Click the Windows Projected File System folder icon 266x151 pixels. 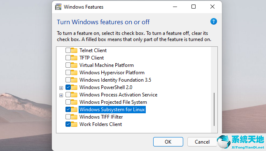pos(74,102)
